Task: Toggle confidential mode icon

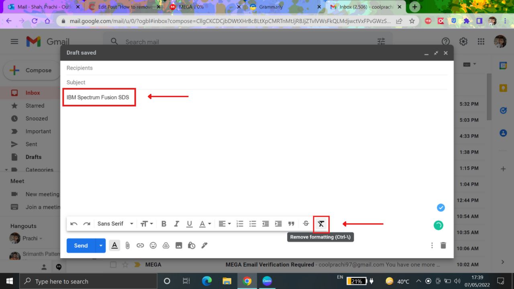Action: tap(192, 245)
